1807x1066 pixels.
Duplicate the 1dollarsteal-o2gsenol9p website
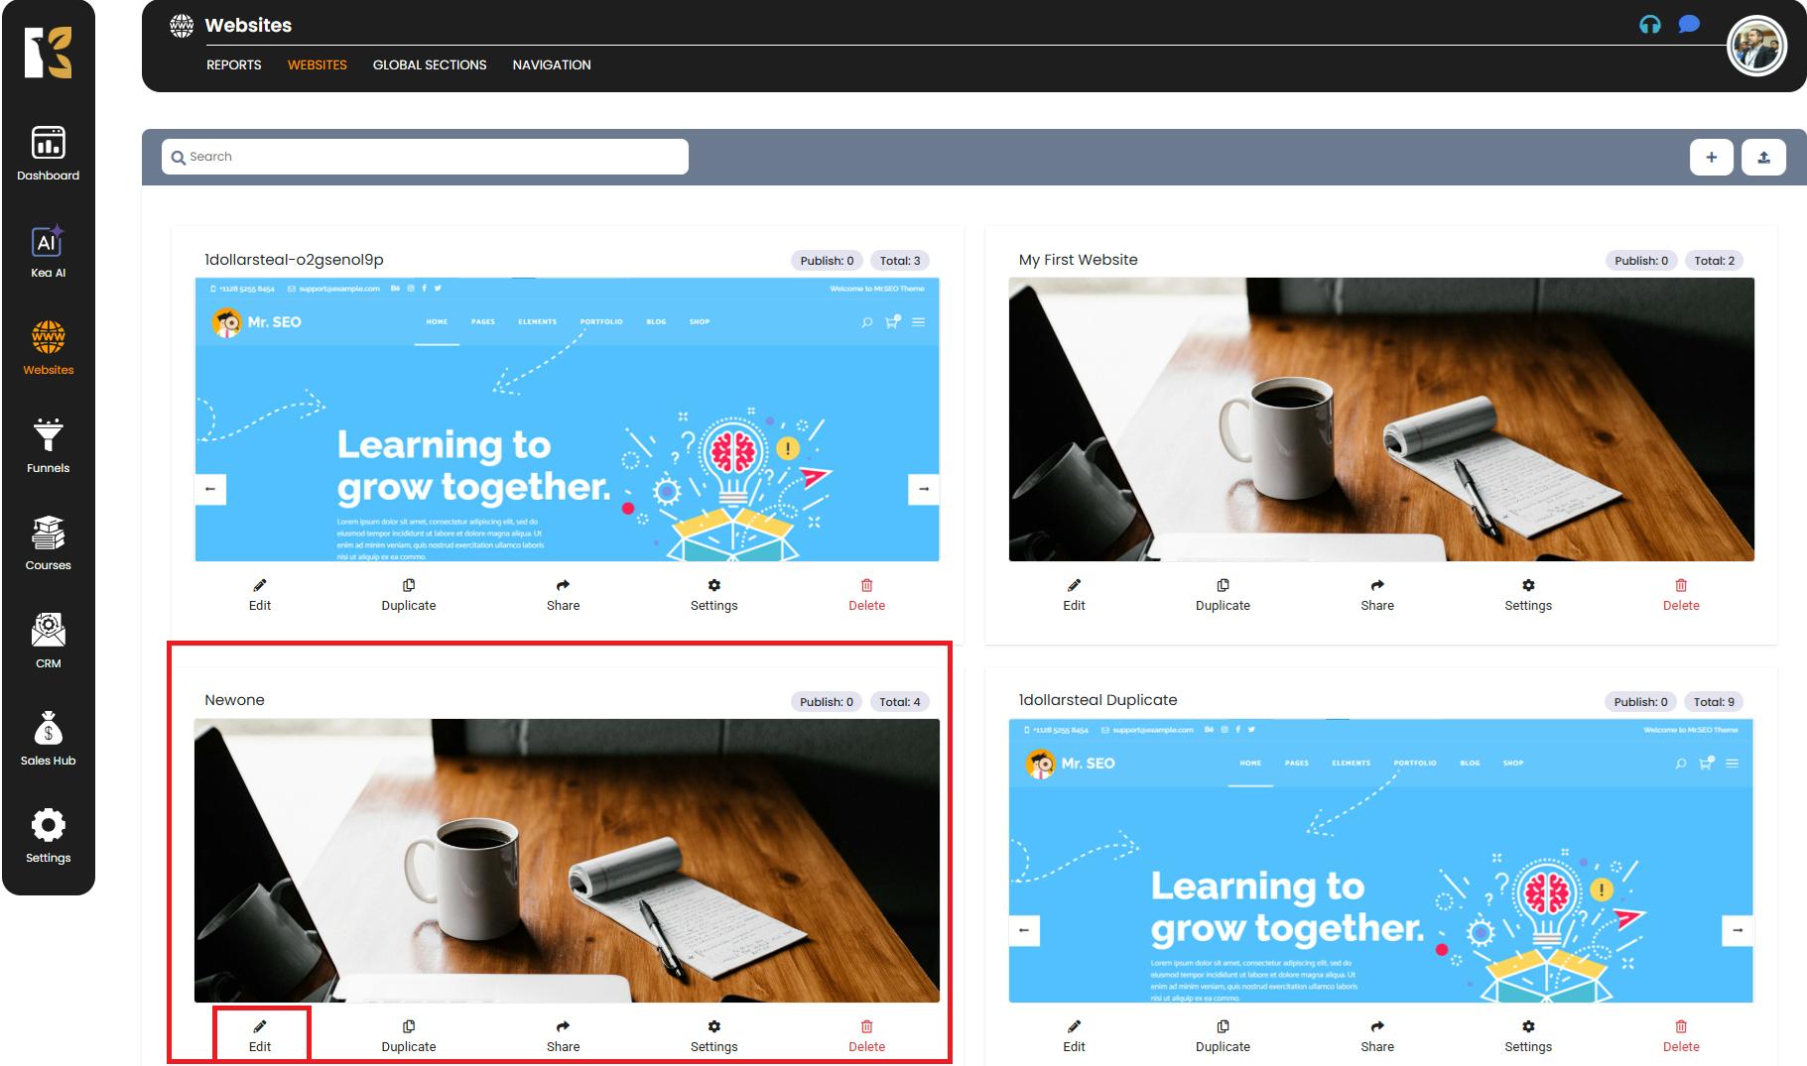point(408,594)
